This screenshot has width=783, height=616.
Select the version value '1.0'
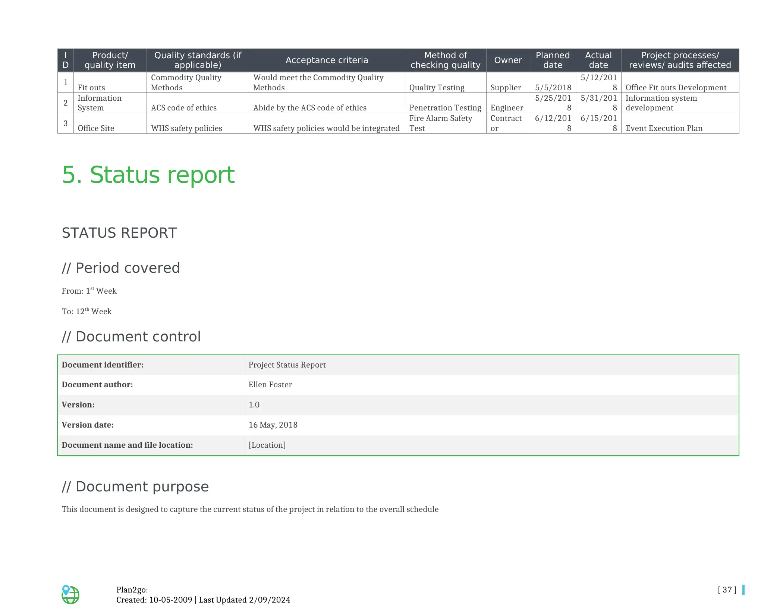coord(254,405)
